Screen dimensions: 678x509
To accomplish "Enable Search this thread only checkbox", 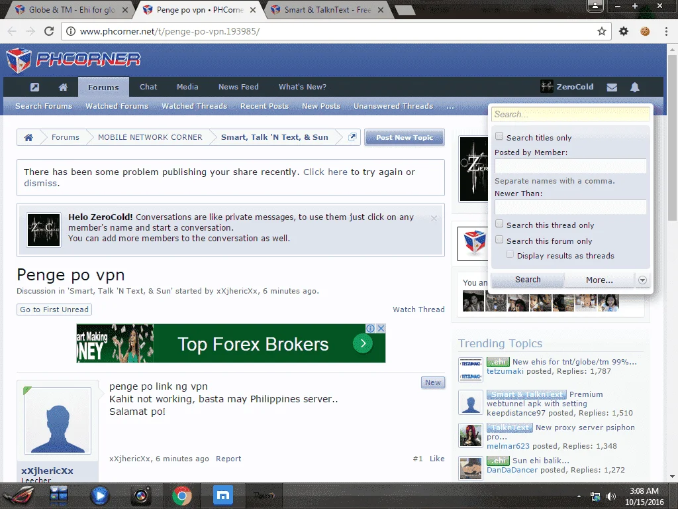I will point(499,224).
